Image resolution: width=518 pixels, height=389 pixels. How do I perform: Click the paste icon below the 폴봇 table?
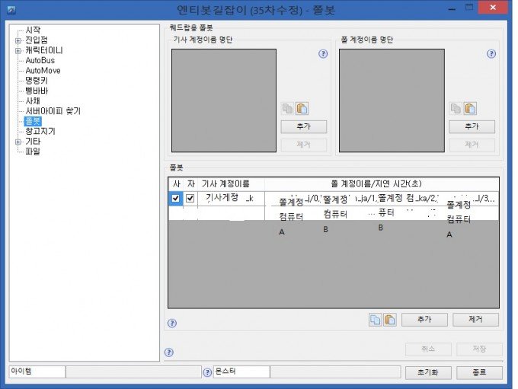pyautogui.click(x=389, y=320)
